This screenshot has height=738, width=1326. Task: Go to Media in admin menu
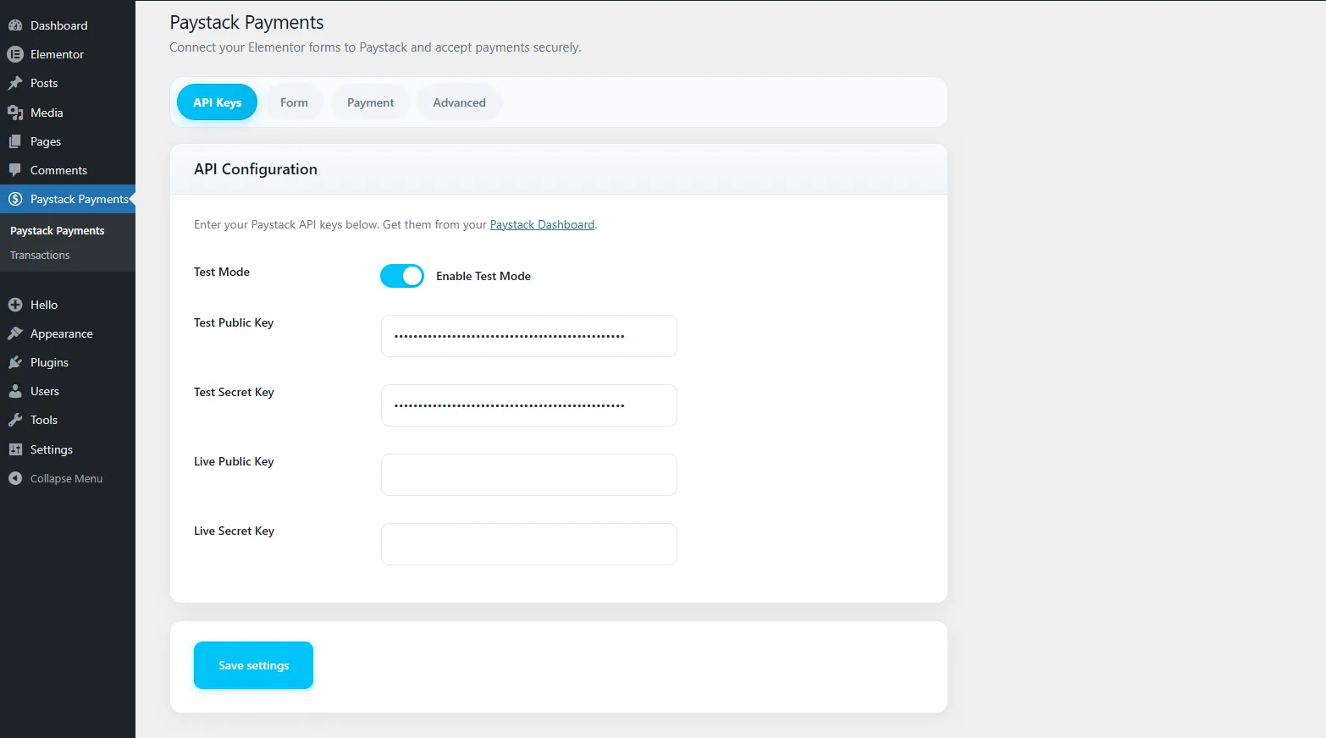[x=68, y=113]
